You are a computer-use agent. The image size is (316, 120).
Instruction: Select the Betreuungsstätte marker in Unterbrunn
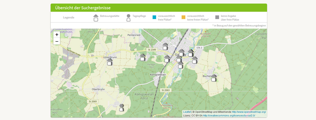110,62
